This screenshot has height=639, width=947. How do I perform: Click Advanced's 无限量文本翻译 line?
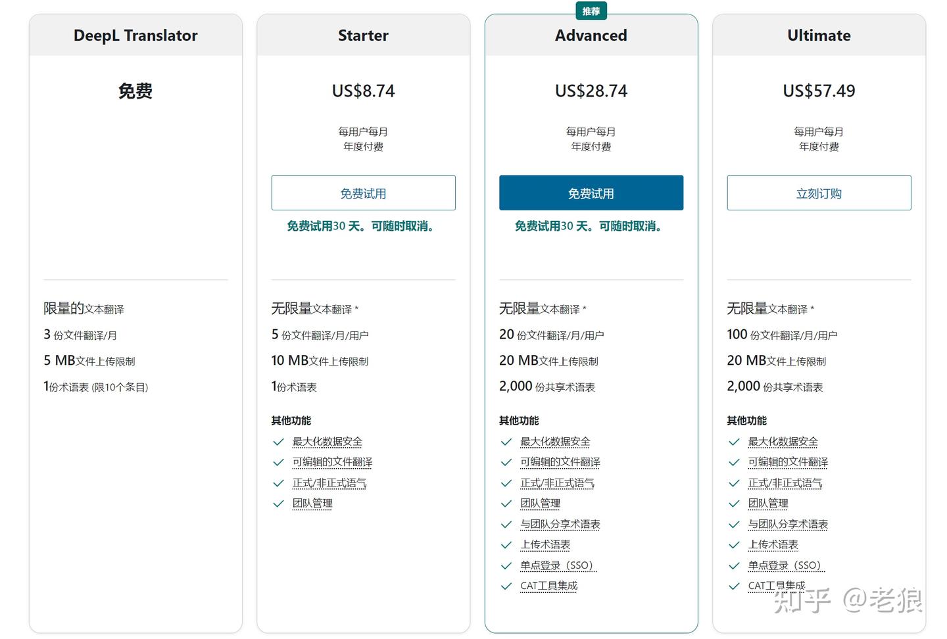(543, 308)
